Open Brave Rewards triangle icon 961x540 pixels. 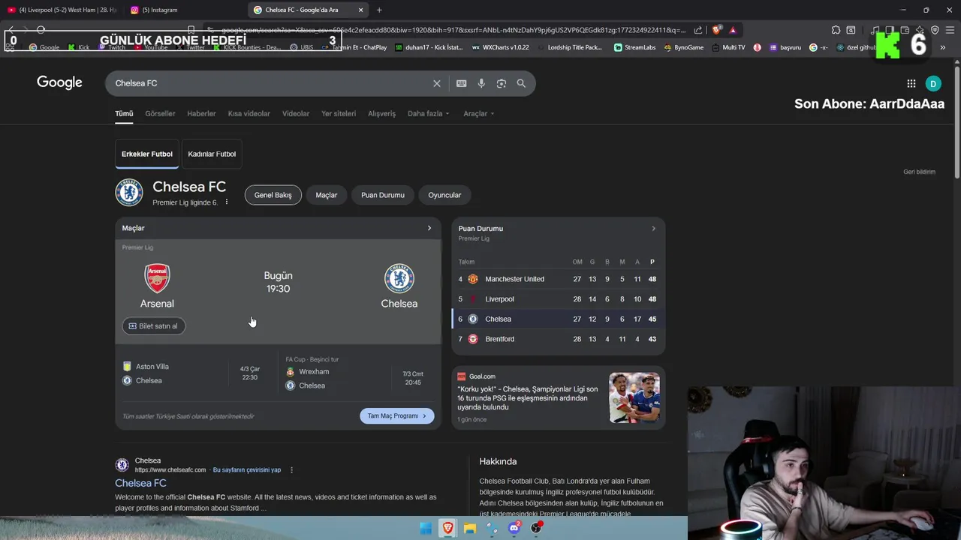(733, 30)
